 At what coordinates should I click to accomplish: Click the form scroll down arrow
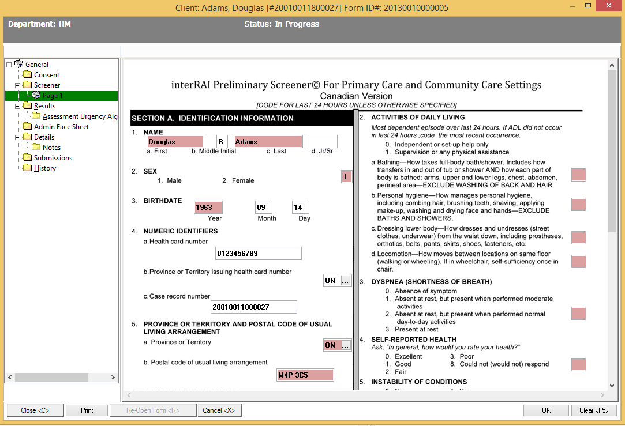[x=612, y=386]
